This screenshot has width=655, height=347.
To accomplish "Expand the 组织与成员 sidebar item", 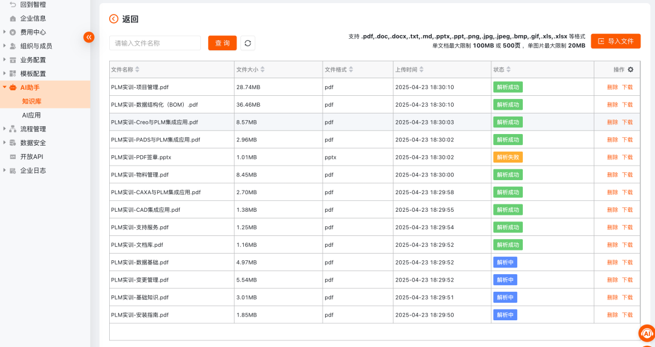I will pyautogui.click(x=36, y=46).
